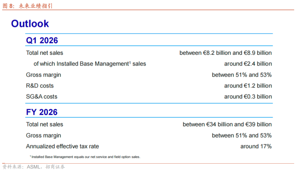The width and height of the screenshot is (298, 171).
Task: Select Gross margin label under Q1 2026
Action: (x=44, y=75)
